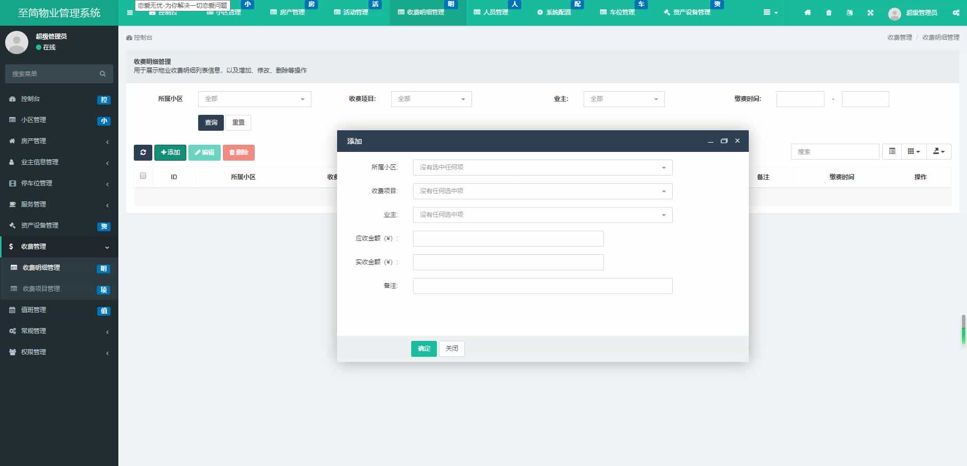Select 收费项目管理 in the sidebar menu

44,288
